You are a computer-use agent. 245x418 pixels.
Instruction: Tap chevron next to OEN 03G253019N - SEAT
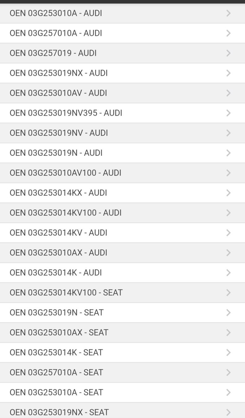pos(229,313)
